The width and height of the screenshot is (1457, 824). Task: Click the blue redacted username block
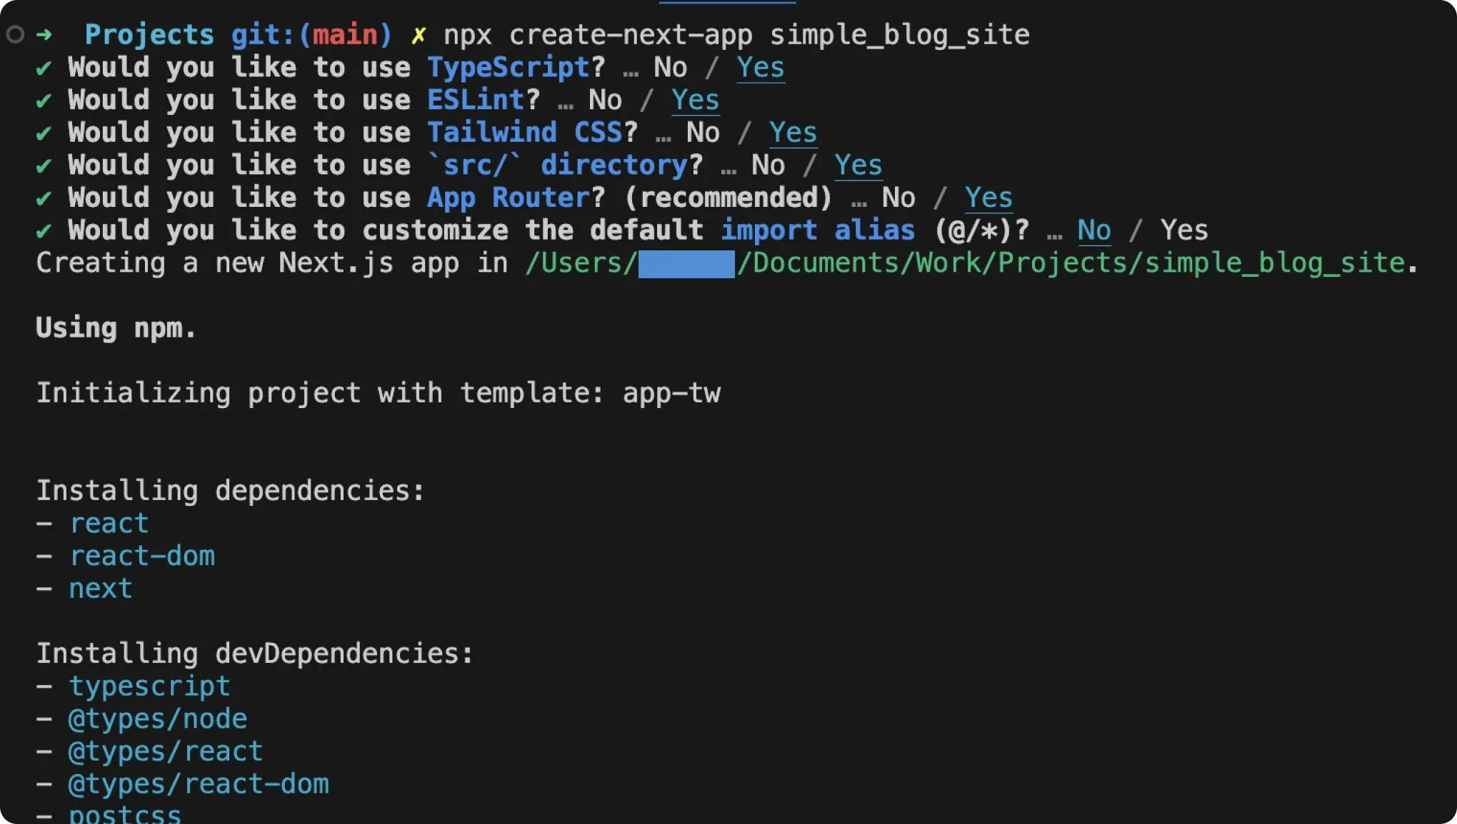click(x=686, y=263)
